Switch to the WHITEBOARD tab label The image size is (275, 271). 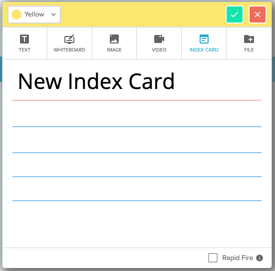69,49
